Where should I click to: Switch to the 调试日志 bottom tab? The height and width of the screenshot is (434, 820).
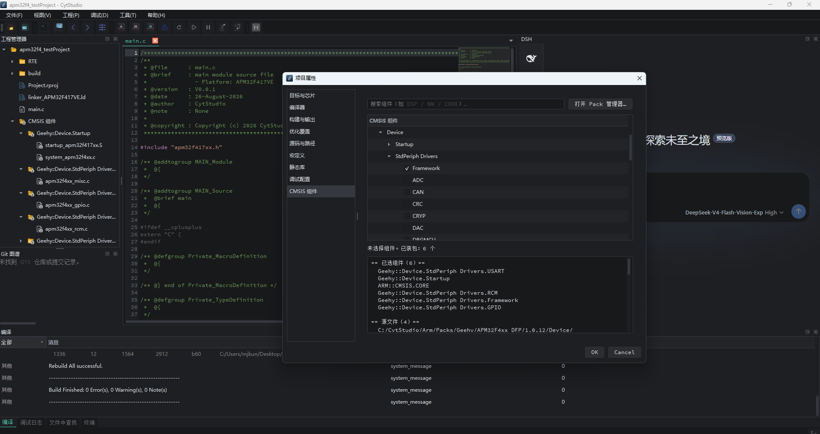click(31, 422)
